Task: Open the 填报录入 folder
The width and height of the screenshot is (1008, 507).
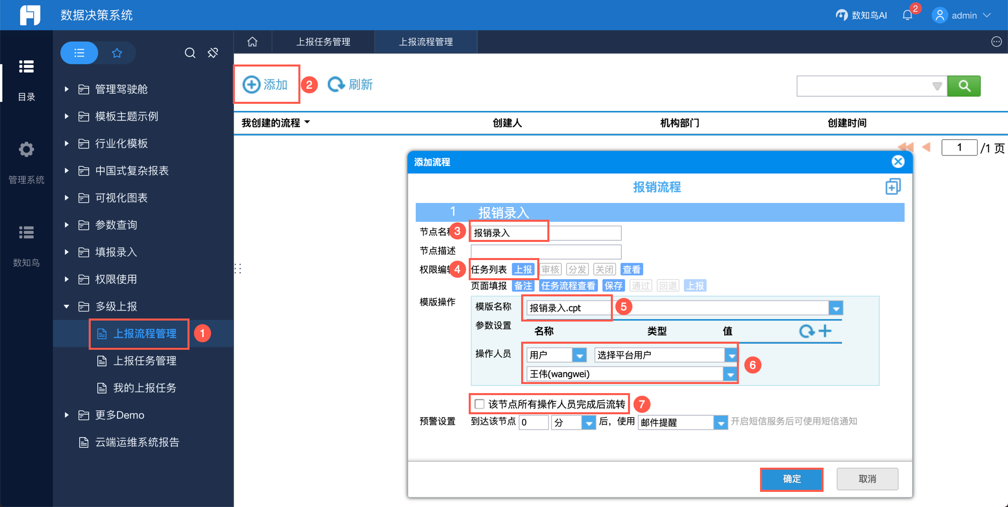Action: tap(116, 252)
